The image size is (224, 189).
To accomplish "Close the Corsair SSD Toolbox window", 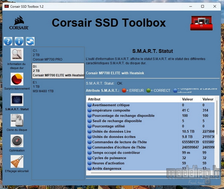I will 214,6.
